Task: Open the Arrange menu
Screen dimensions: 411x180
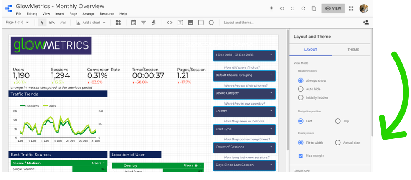Action: tap(88, 14)
